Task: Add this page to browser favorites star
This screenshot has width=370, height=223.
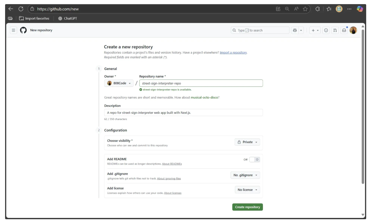Action: (x=305, y=9)
